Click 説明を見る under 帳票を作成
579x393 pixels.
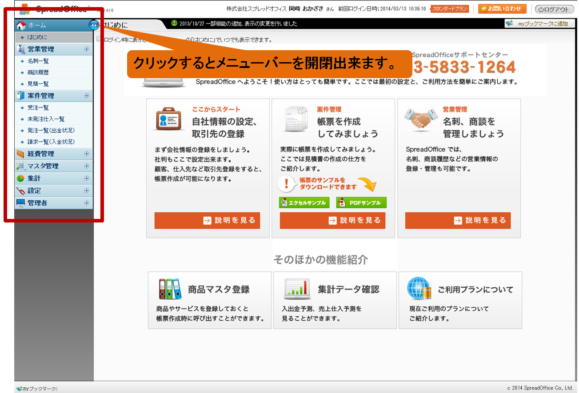pyautogui.click(x=332, y=220)
